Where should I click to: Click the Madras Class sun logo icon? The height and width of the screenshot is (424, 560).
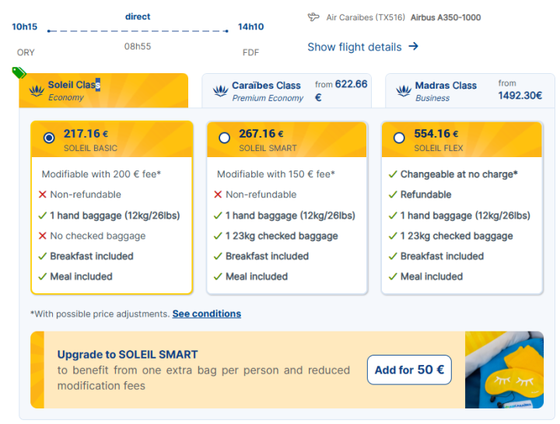point(403,91)
